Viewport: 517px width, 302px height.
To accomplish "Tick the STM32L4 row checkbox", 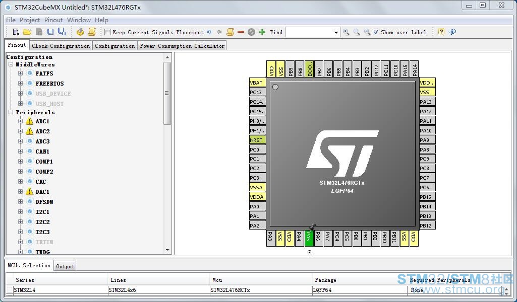I will tap(10, 290).
